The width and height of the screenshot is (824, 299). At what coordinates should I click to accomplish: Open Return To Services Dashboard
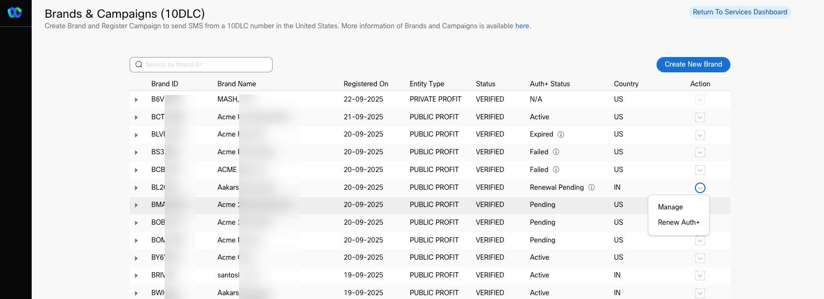point(740,11)
